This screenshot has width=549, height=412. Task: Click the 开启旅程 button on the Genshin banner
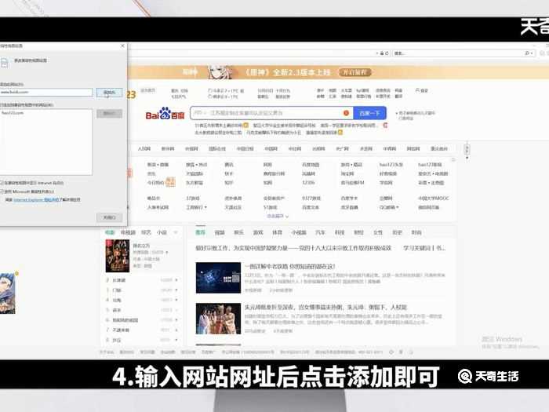354,72
